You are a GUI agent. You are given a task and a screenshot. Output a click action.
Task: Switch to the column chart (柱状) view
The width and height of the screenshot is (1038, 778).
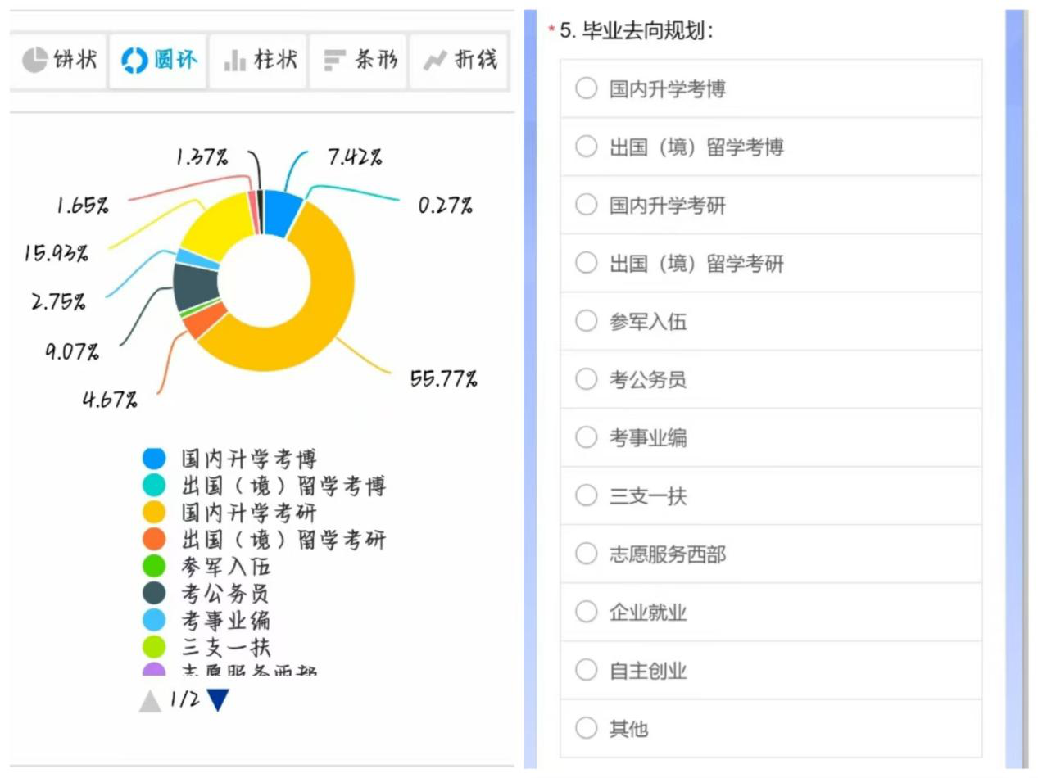coord(259,61)
